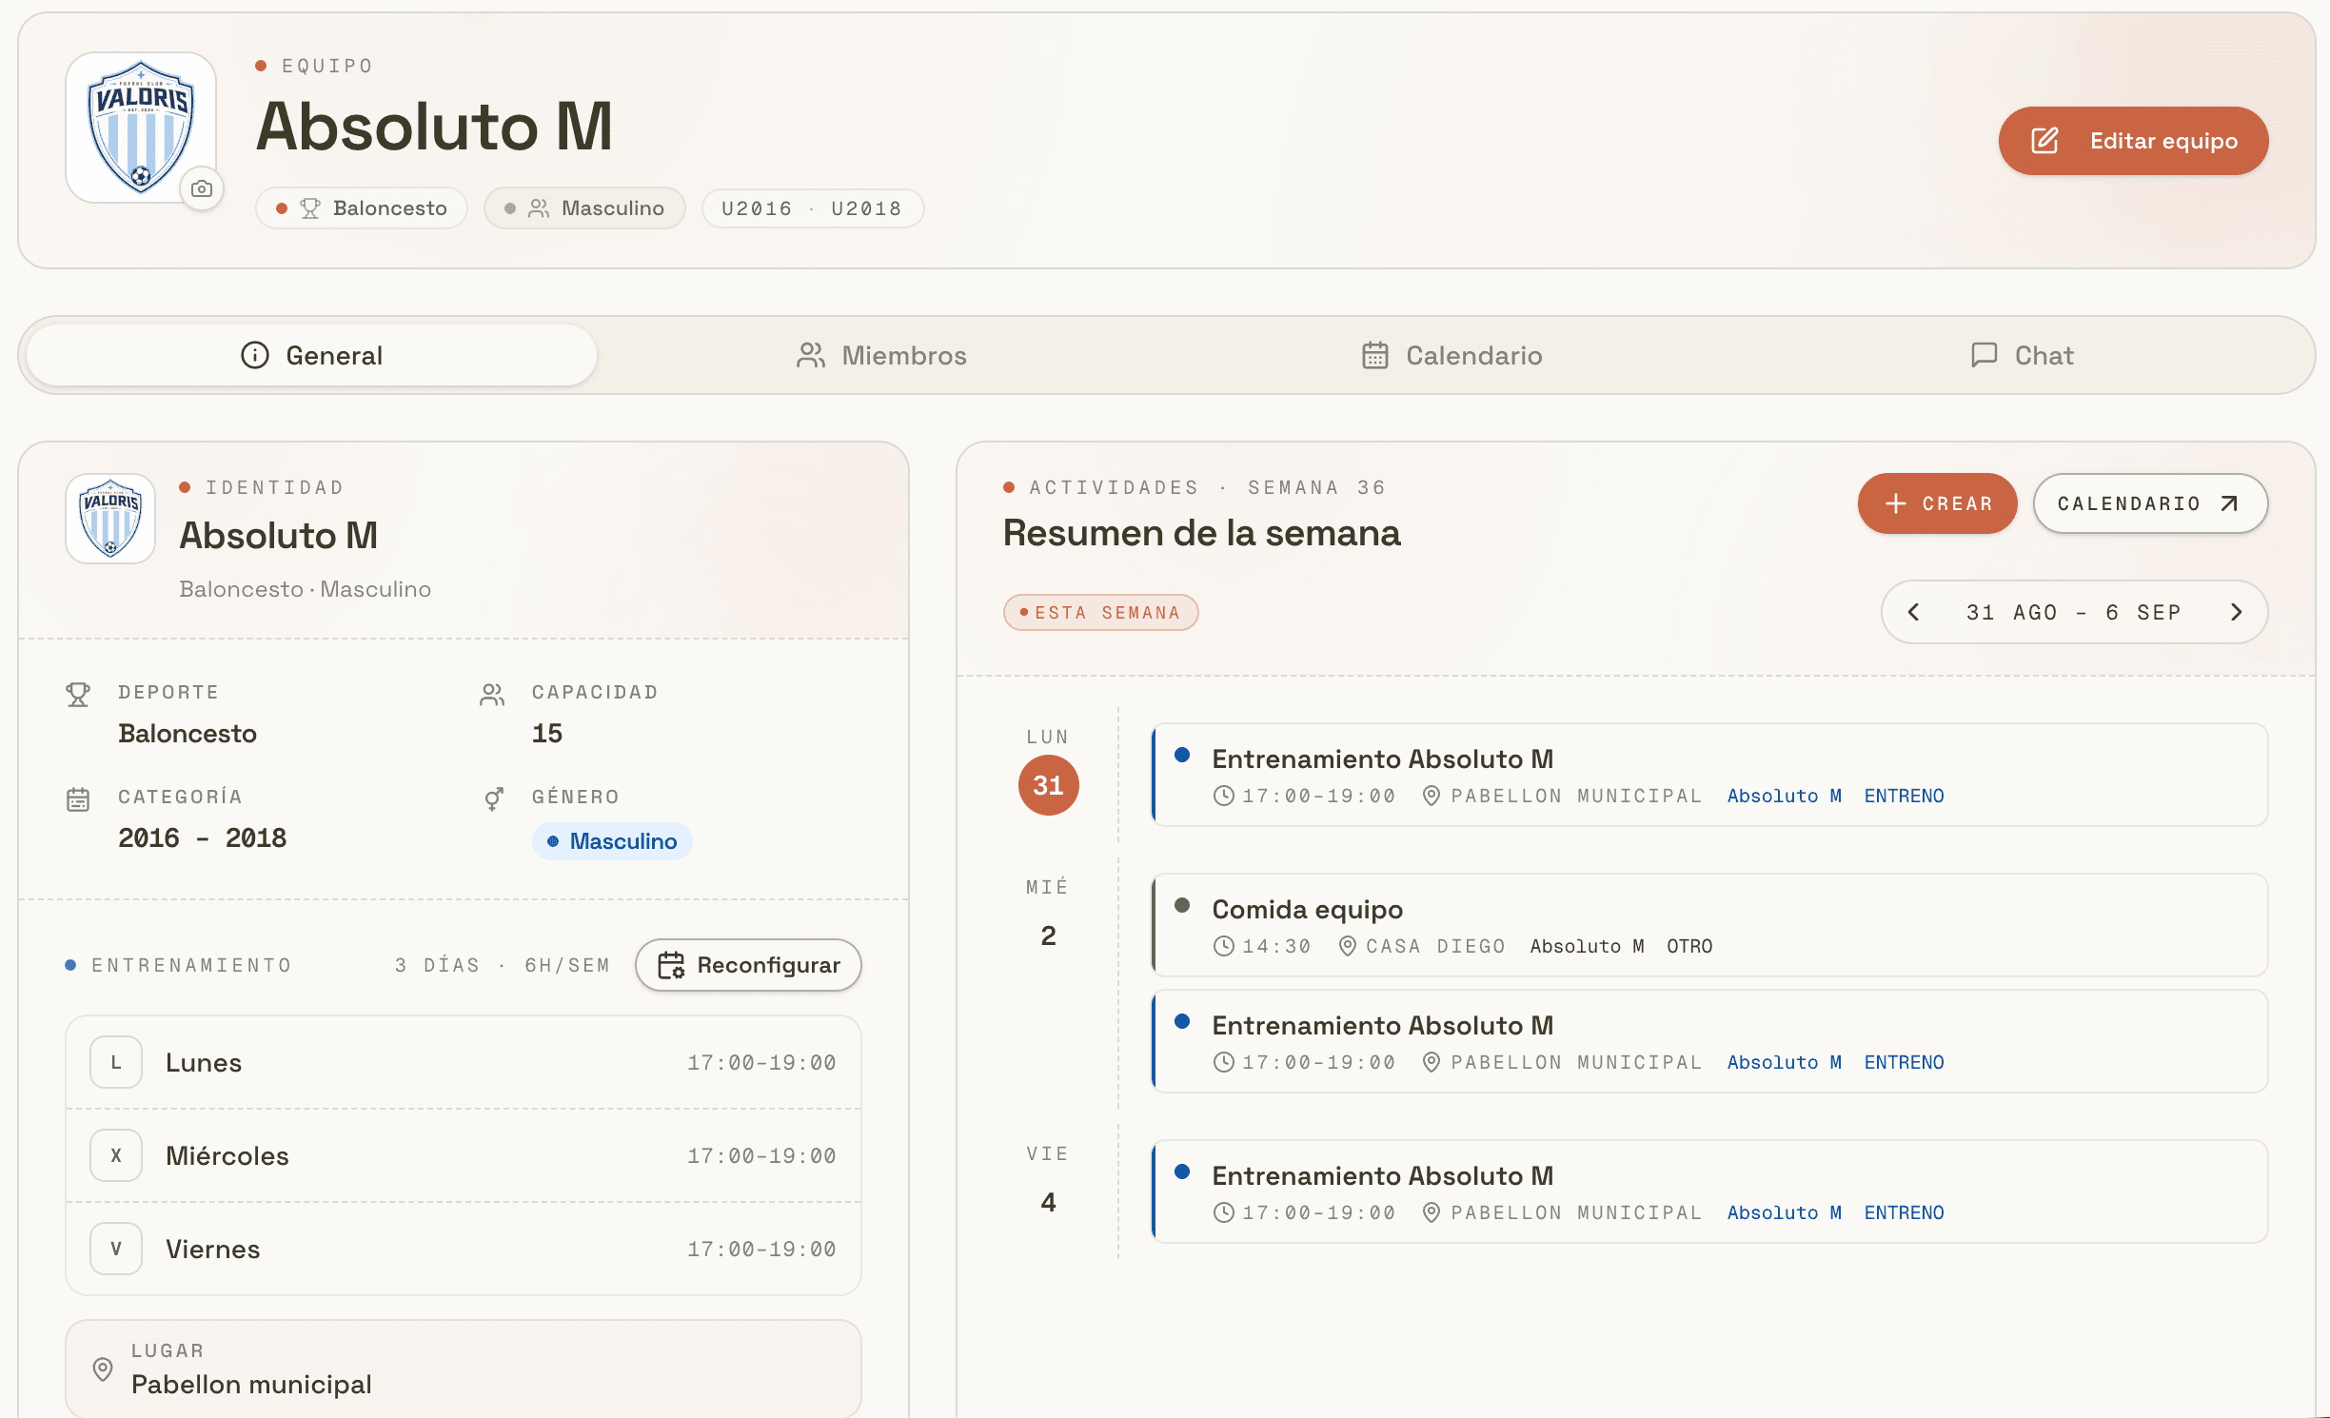The image size is (2330, 1418).
Task: Select Wednesday 2 day marker
Action: click(x=1048, y=935)
